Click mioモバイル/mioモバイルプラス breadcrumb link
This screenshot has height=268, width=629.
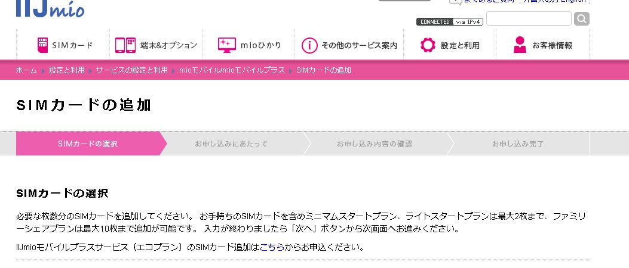pos(232,70)
